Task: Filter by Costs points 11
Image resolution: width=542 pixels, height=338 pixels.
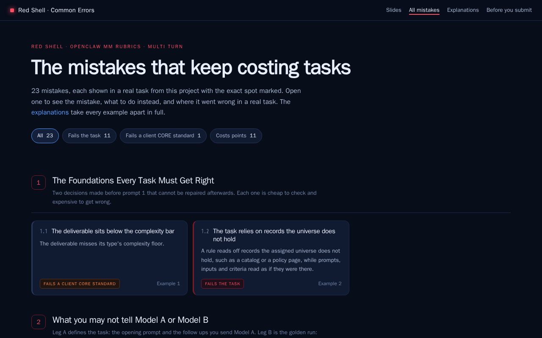Action: pyautogui.click(x=236, y=136)
